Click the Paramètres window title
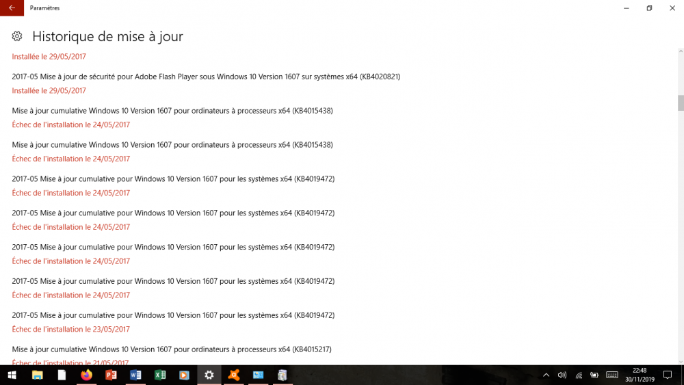Viewport: 684px width, 385px height. coord(44,8)
